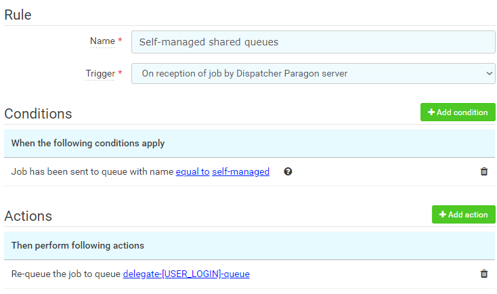Select the 'Job has been sent' condition row
The width and height of the screenshot is (497, 294).
coord(93,172)
